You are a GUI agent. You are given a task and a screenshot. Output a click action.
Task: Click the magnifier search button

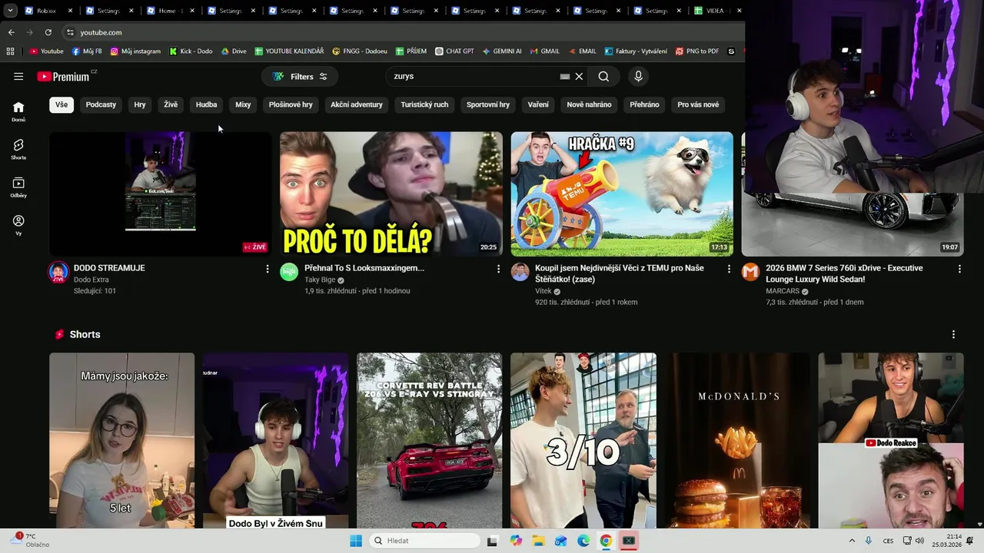coord(603,76)
